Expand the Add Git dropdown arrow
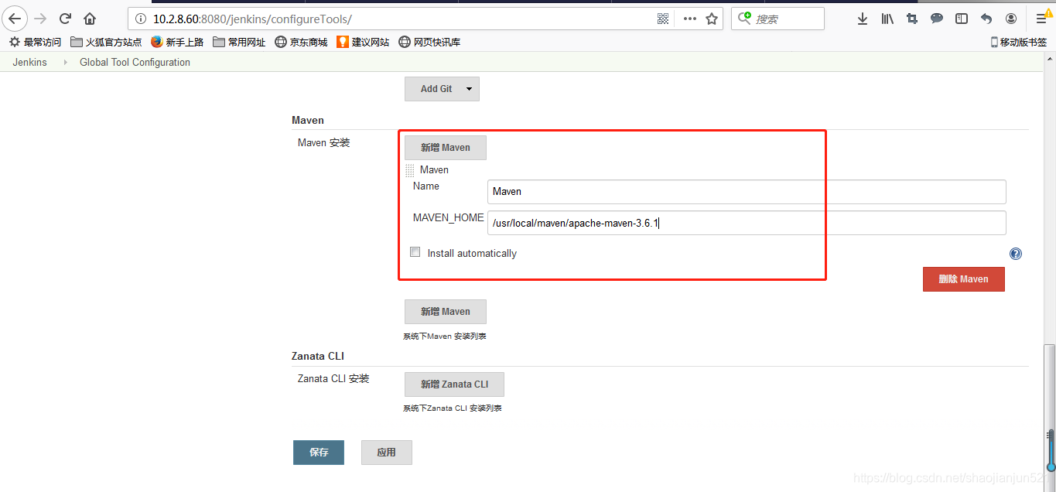This screenshot has width=1056, height=492. (x=469, y=89)
